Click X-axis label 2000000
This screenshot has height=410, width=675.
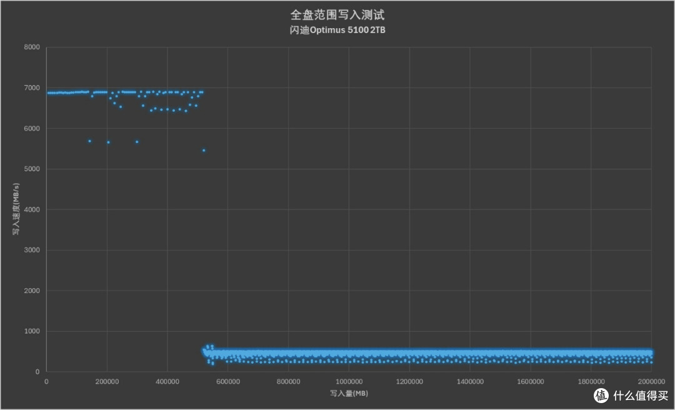pos(651,382)
